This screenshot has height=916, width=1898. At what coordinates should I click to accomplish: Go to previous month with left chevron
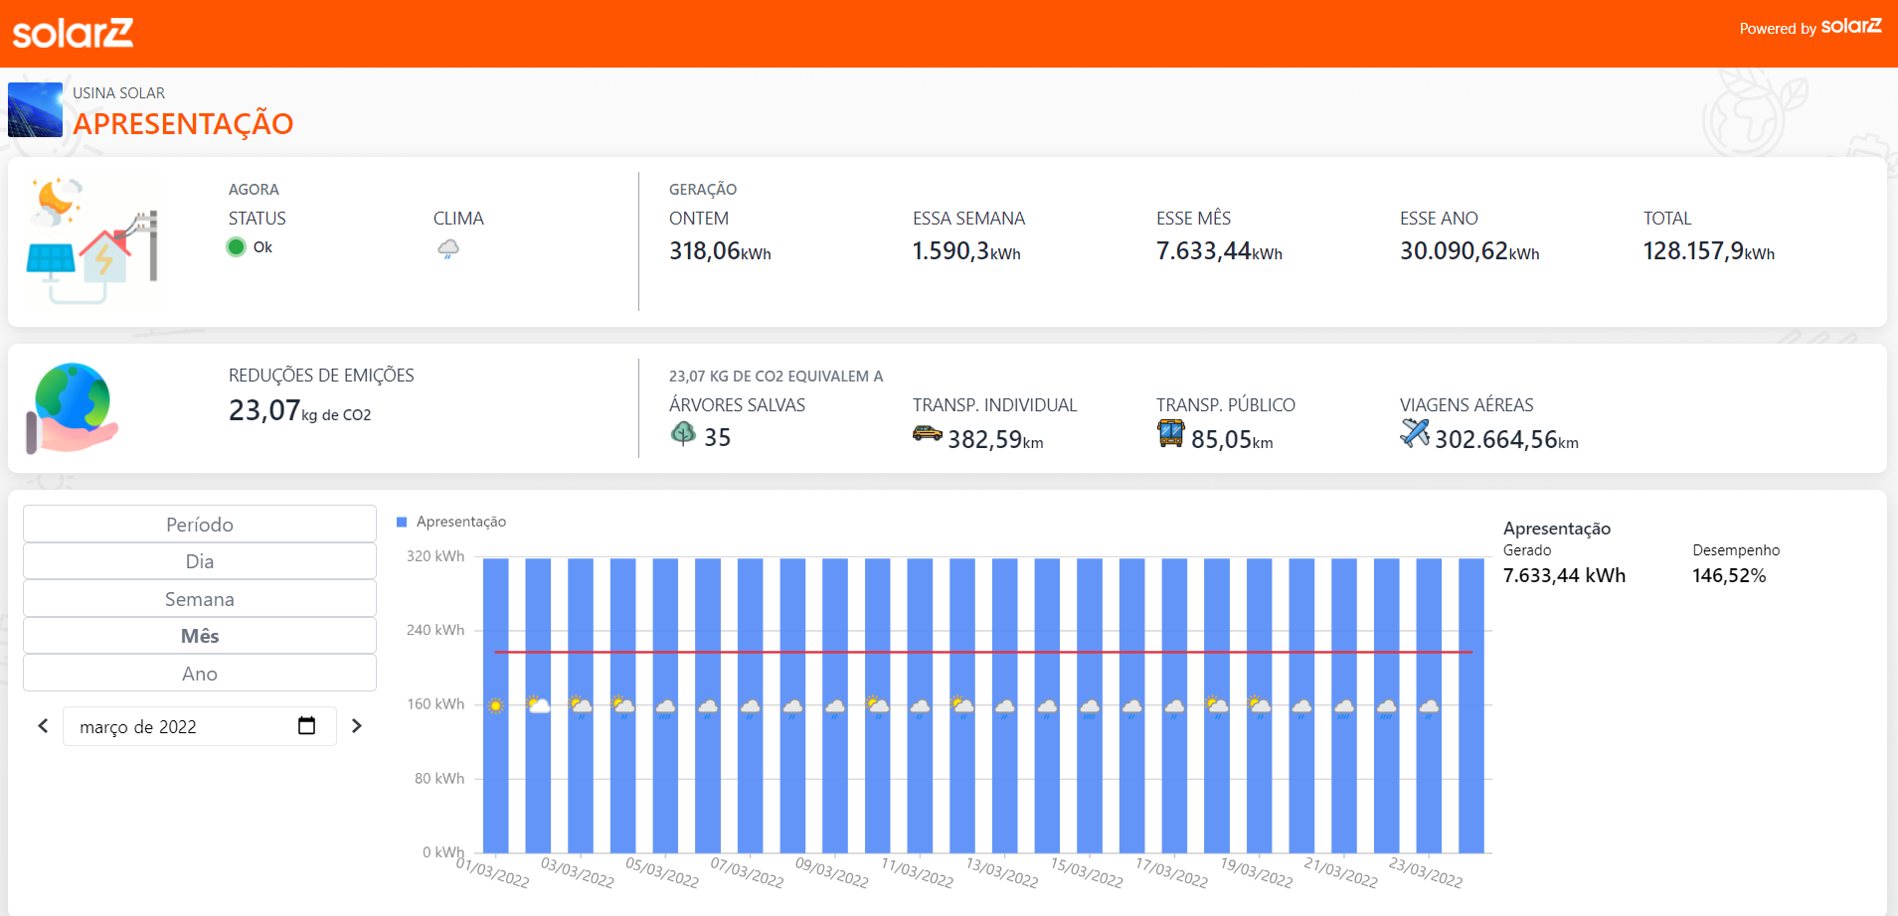point(43,726)
